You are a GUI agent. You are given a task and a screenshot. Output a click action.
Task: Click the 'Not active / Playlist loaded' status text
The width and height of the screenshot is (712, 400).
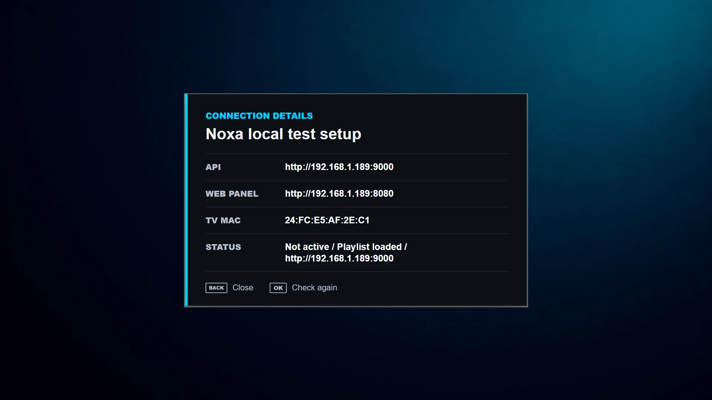click(x=344, y=247)
